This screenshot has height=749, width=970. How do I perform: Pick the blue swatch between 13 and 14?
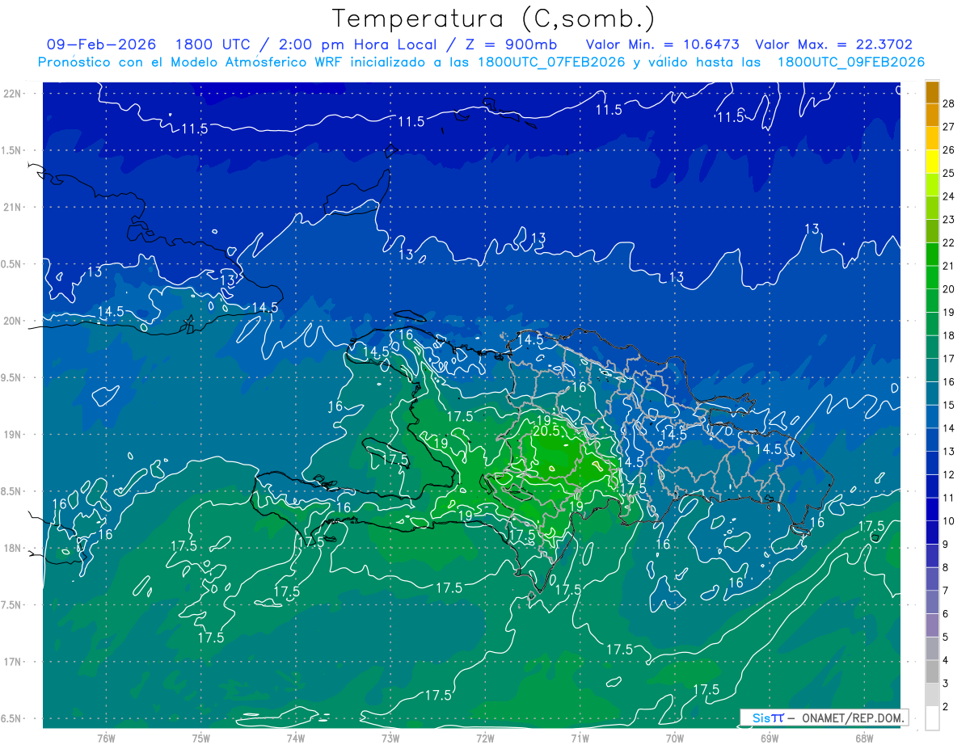click(932, 440)
